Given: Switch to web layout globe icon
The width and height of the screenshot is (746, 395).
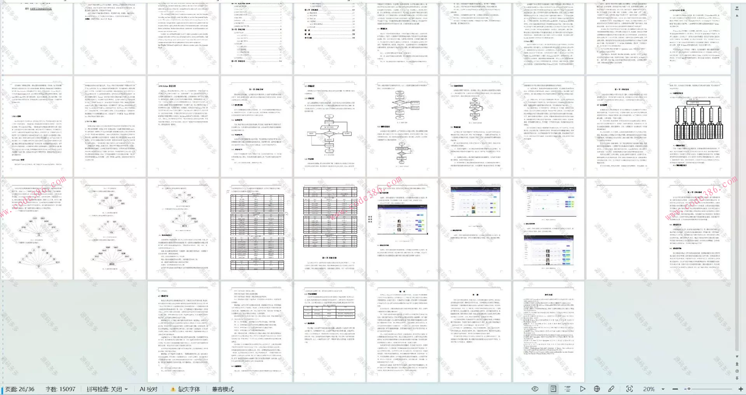Looking at the screenshot, I should [597, 389].
